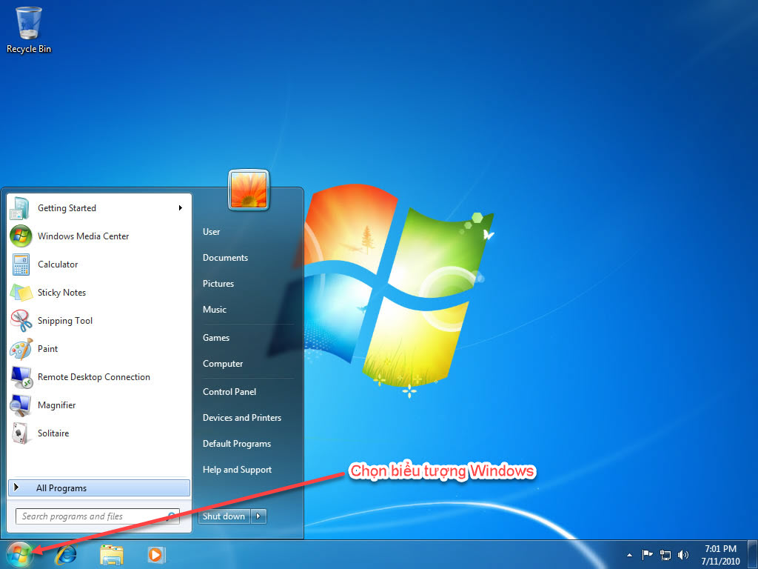This screenshot has height=569, width=758.
Task: Expand the All Programs arrow
Action: tap(16, 488)
